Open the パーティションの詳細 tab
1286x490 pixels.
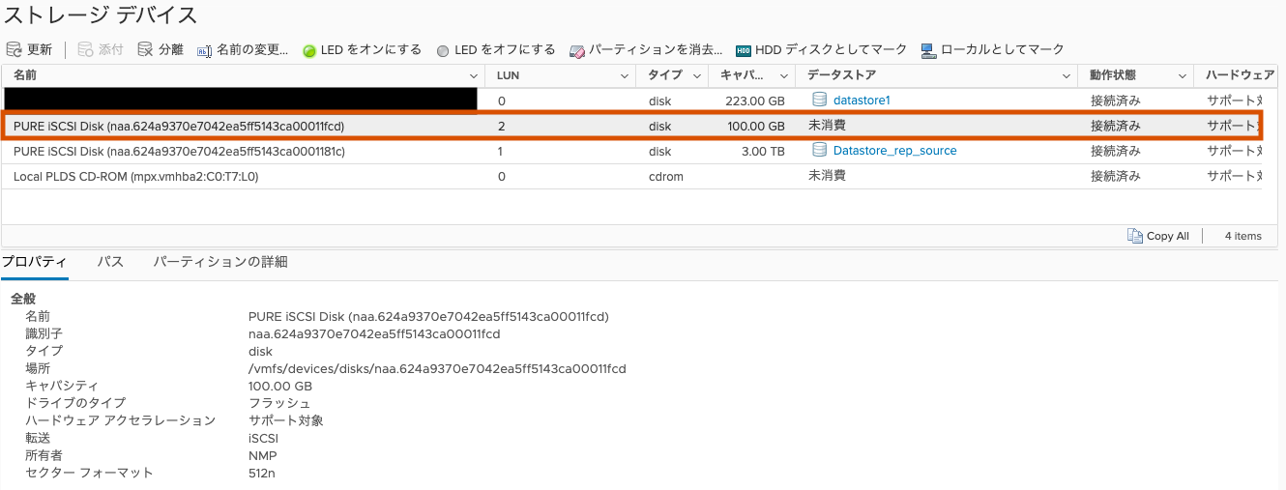point(220,262)
